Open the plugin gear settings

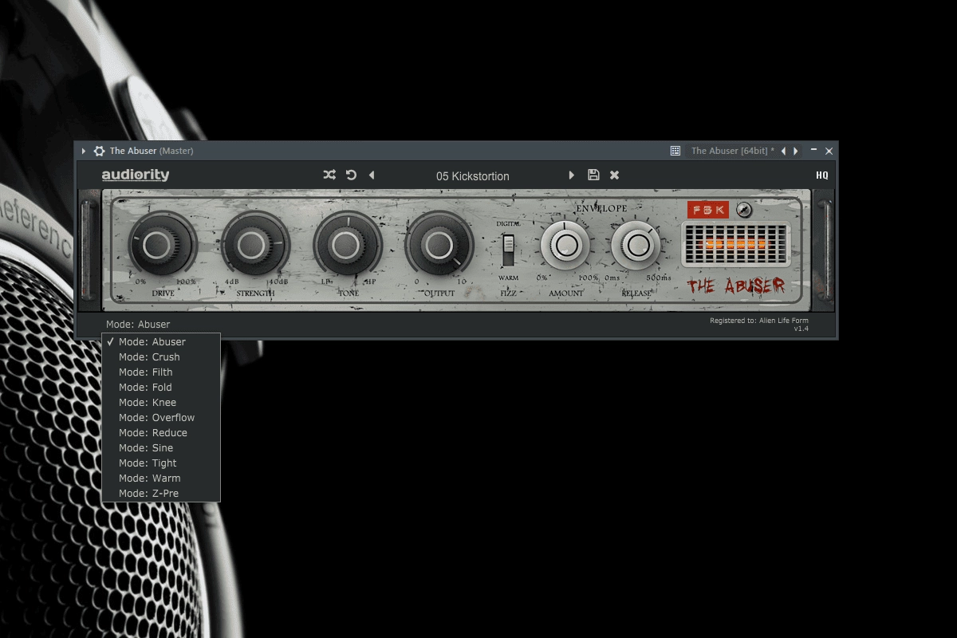[99, 151]
